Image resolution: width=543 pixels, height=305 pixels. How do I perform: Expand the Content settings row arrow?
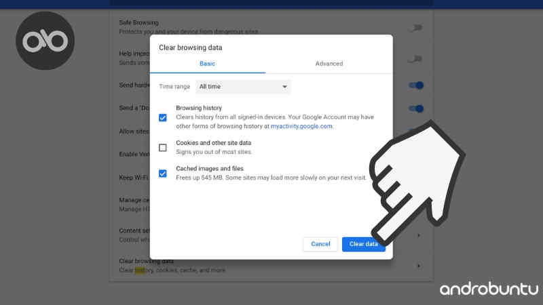pyautogui.click(x=418, y=235)
